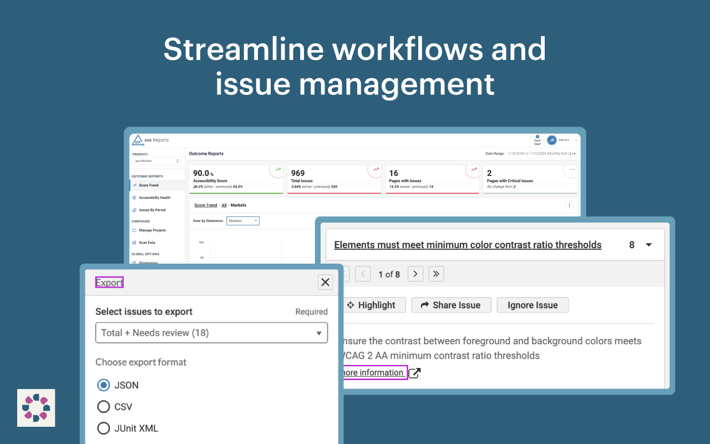Click the decorative logo in bottom-left corner
Image resolution: width=710 pixels, height=444 pixels.
[x=36, y=408]
